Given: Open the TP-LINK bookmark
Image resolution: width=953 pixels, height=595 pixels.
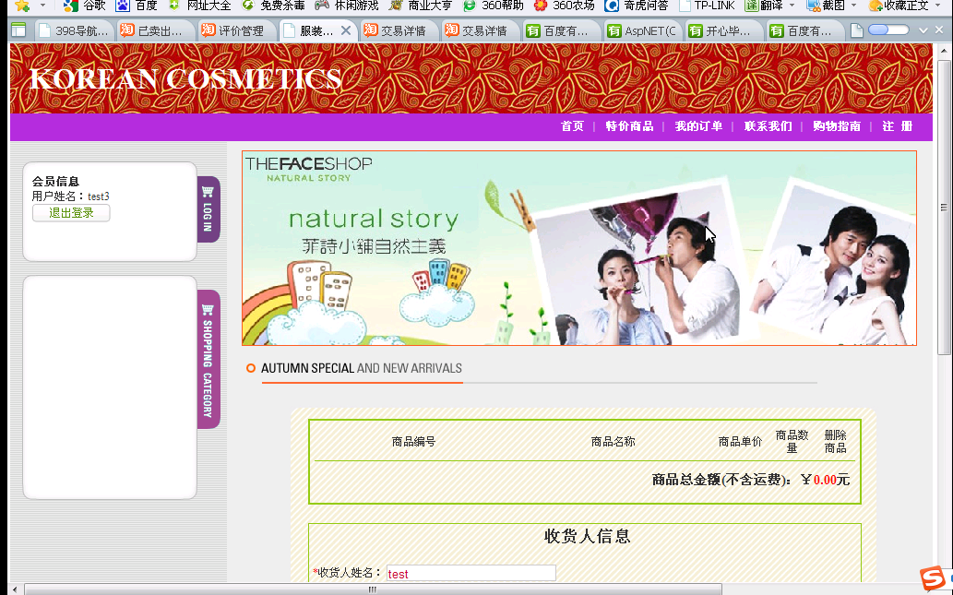Looking at the screenshot, I should (707, 6).
